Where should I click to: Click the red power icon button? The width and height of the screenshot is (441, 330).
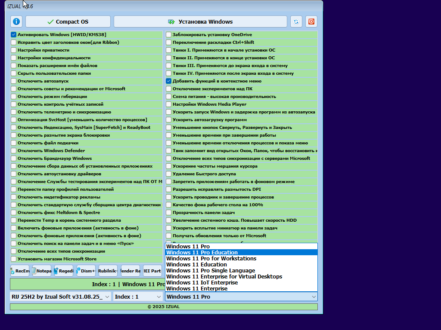[x=311, y=21]
